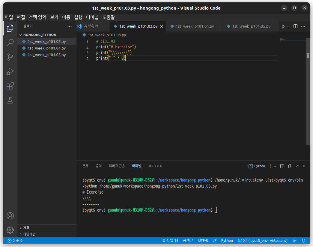Click line 2 print Exercise code
The image size is (313, 247).
[116, 47]
